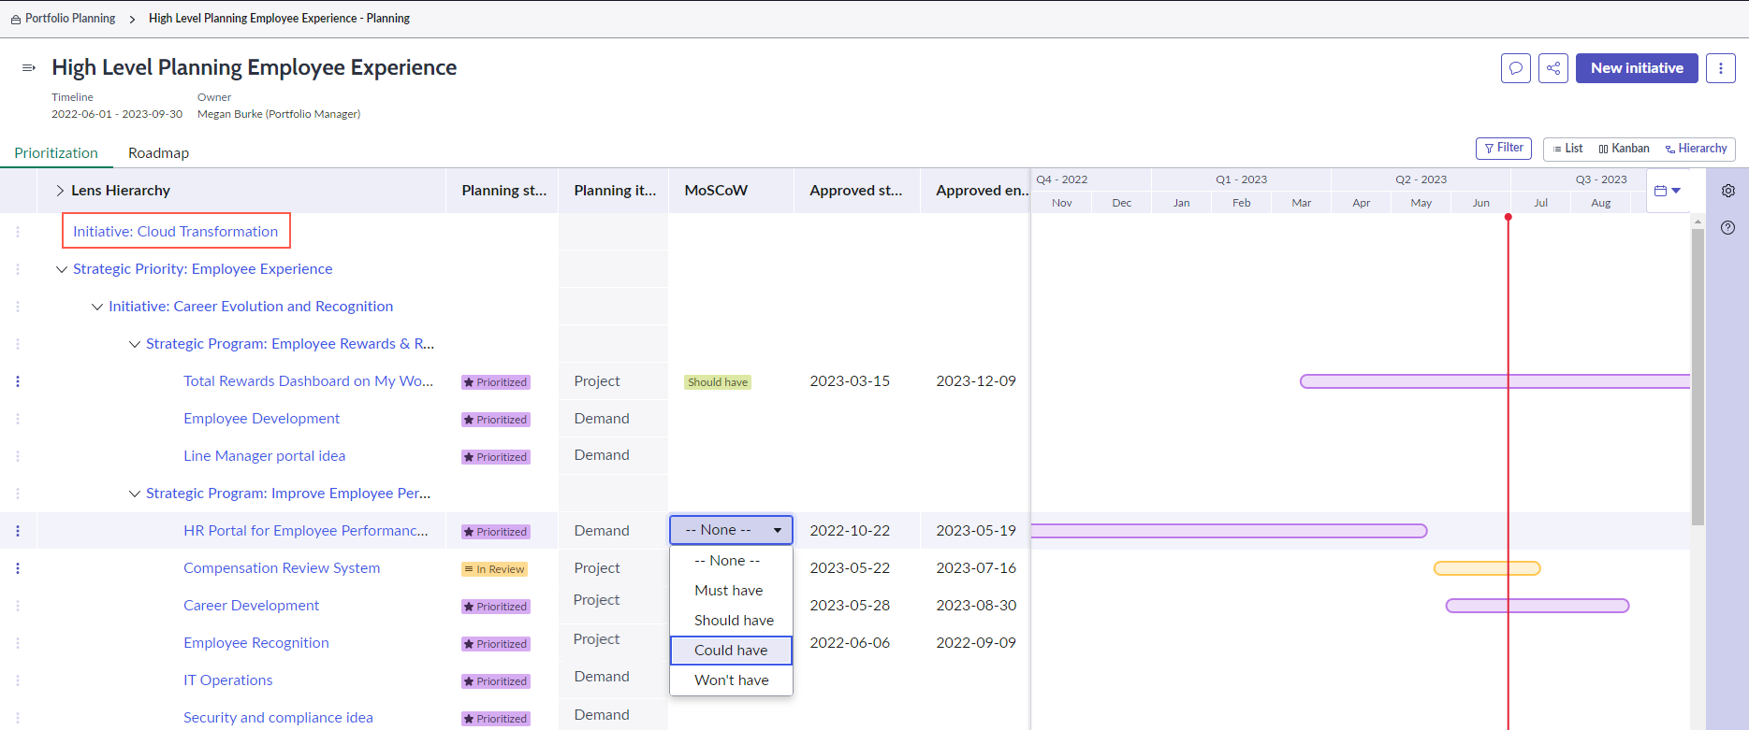Click the Planning st... column header
This screenshot has height=730, width=1749.
[503, 191]
